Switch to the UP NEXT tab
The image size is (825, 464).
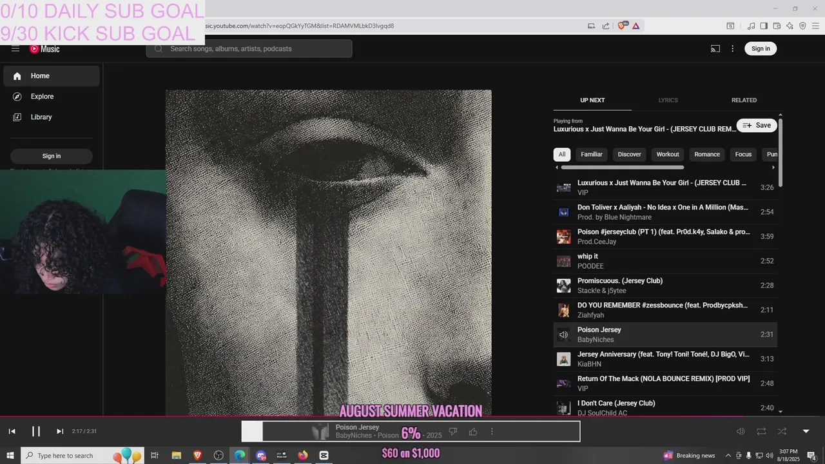pos(592,101)
